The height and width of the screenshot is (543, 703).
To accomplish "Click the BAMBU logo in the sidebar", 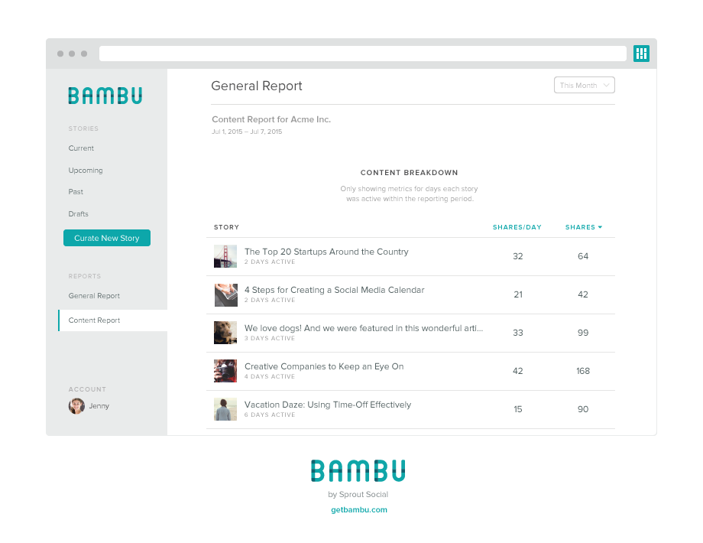I will tap(105, 95).
